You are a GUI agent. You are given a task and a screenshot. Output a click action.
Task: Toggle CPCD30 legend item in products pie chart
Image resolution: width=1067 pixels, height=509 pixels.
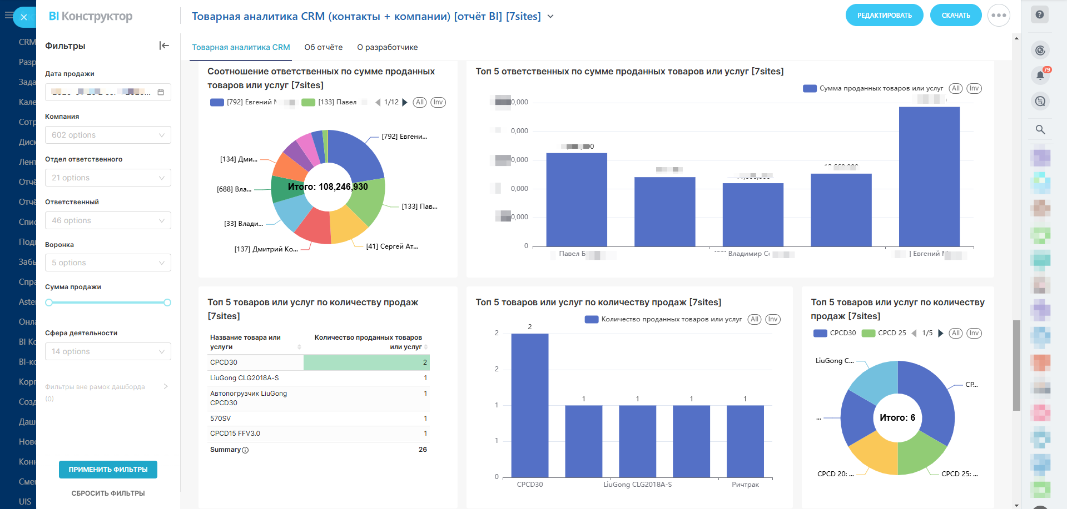tap(835, 333)
